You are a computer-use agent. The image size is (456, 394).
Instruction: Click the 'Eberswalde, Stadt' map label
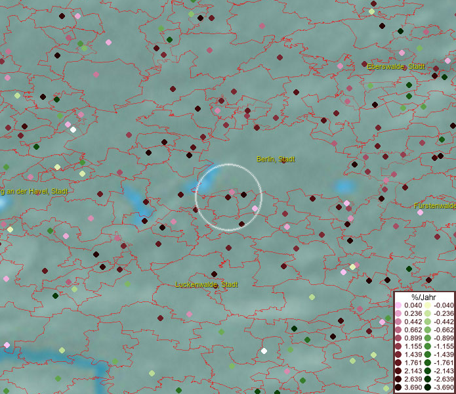click(396, 66)
